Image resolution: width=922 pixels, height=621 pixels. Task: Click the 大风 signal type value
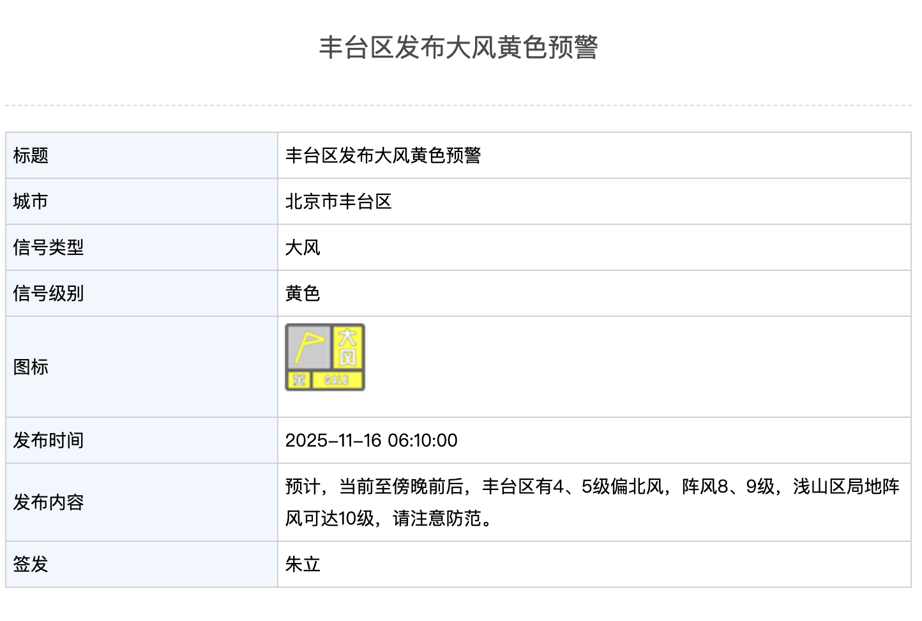[x=303, y=247]
